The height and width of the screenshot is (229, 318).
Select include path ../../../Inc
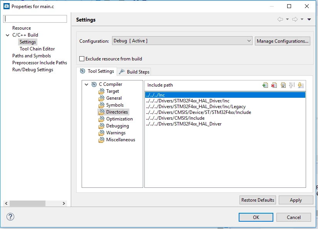(225, 95)
